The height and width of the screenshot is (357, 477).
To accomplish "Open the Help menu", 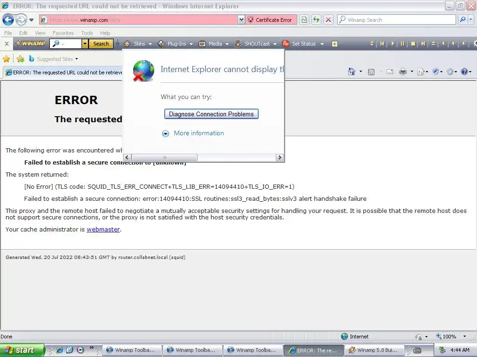I will point(105,33).
